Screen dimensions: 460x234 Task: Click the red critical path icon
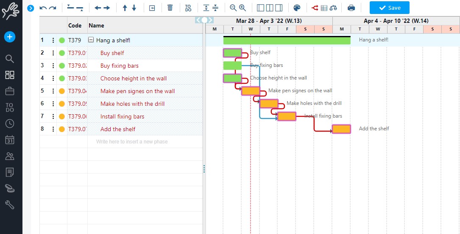315,8
